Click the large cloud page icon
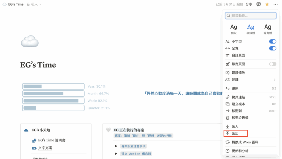This screenshot has height=159, width=282. point(30,41)
